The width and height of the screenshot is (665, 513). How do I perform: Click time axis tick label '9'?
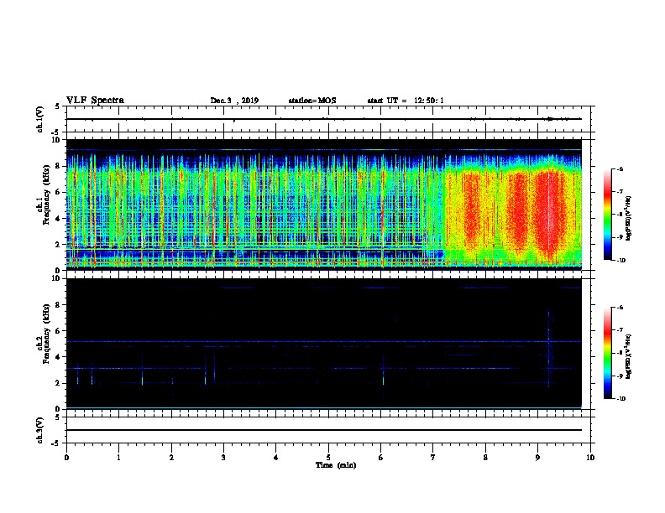coord(537,458)
